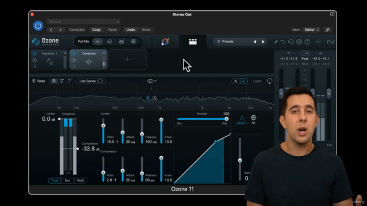Toggle the plugin power button
Screen dimensions: 367x206
(38, 26)
